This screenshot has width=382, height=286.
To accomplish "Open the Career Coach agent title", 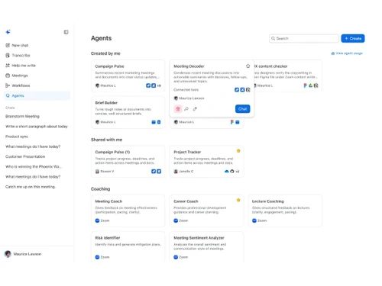I will point(186,201).
